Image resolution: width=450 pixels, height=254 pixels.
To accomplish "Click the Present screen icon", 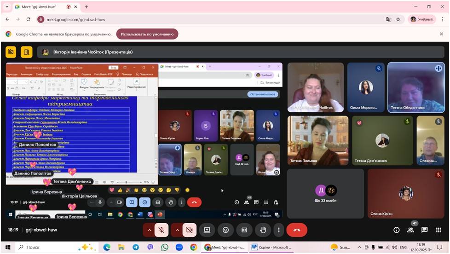I will (x=207, y=230).
